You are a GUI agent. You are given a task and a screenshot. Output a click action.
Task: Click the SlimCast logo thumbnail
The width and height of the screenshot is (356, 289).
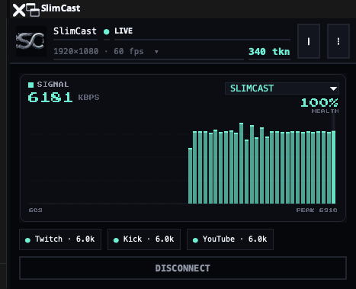click(31, 41)
